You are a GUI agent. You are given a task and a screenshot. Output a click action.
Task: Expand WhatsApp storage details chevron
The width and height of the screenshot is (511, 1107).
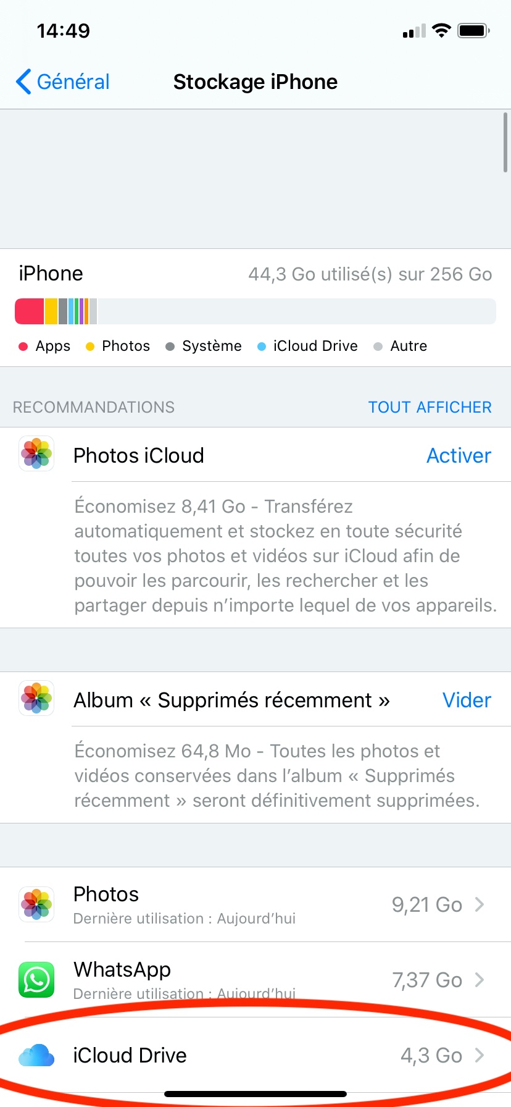[480, 980]
